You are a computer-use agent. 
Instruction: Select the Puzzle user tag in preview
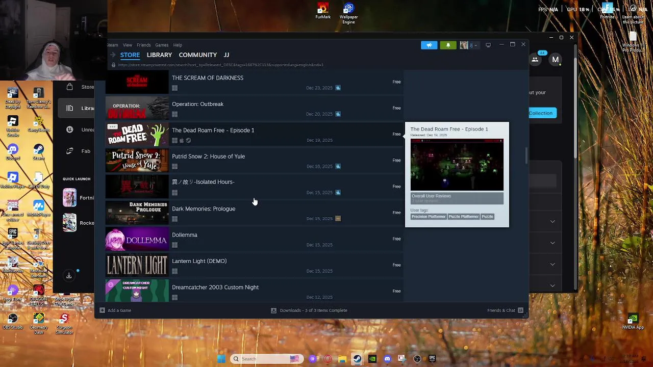[487, 217]
